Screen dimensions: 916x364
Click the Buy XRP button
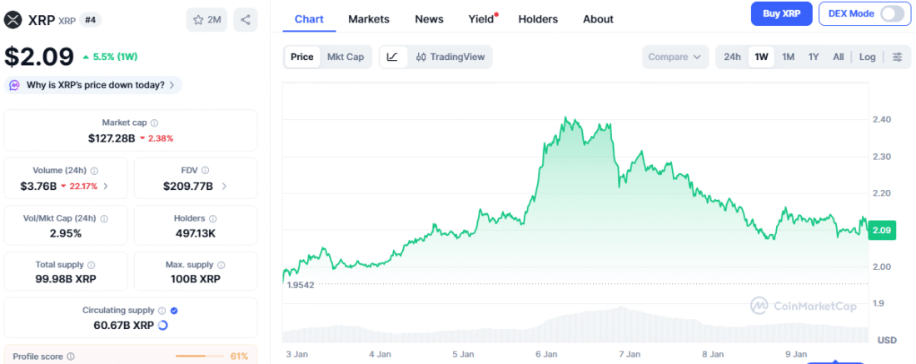coord(781,14)
